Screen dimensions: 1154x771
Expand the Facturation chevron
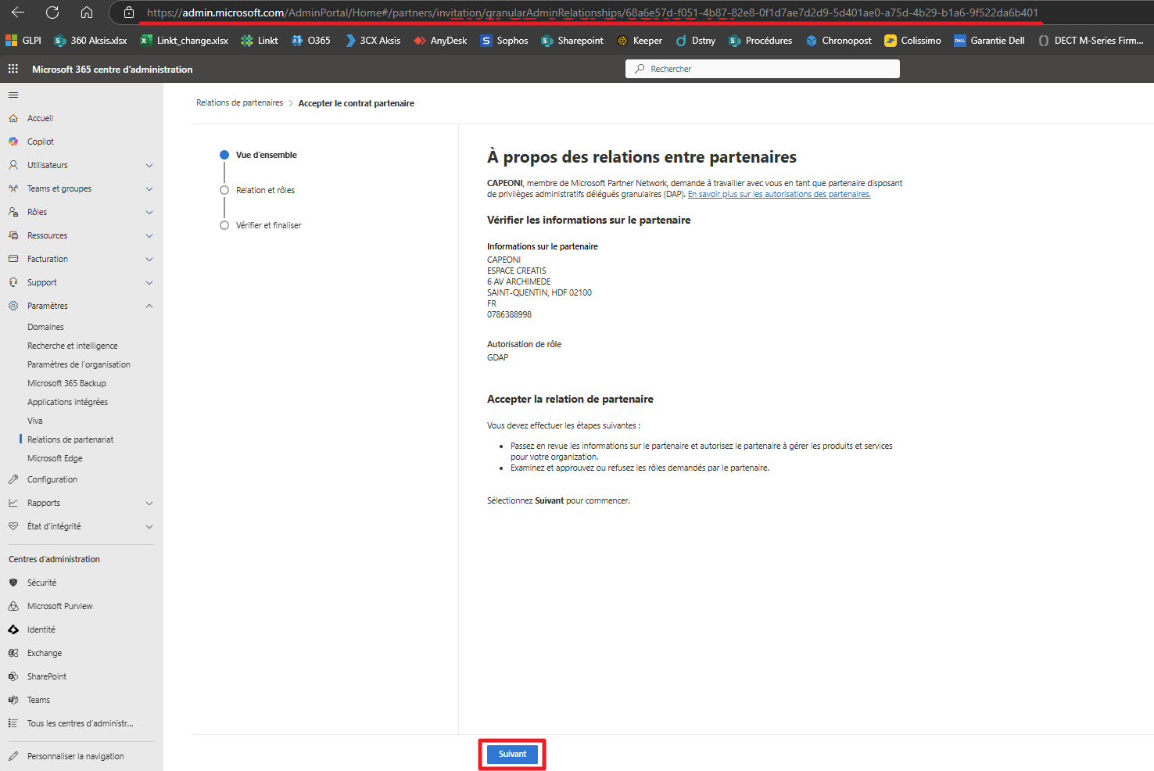(x=149, y=259)
